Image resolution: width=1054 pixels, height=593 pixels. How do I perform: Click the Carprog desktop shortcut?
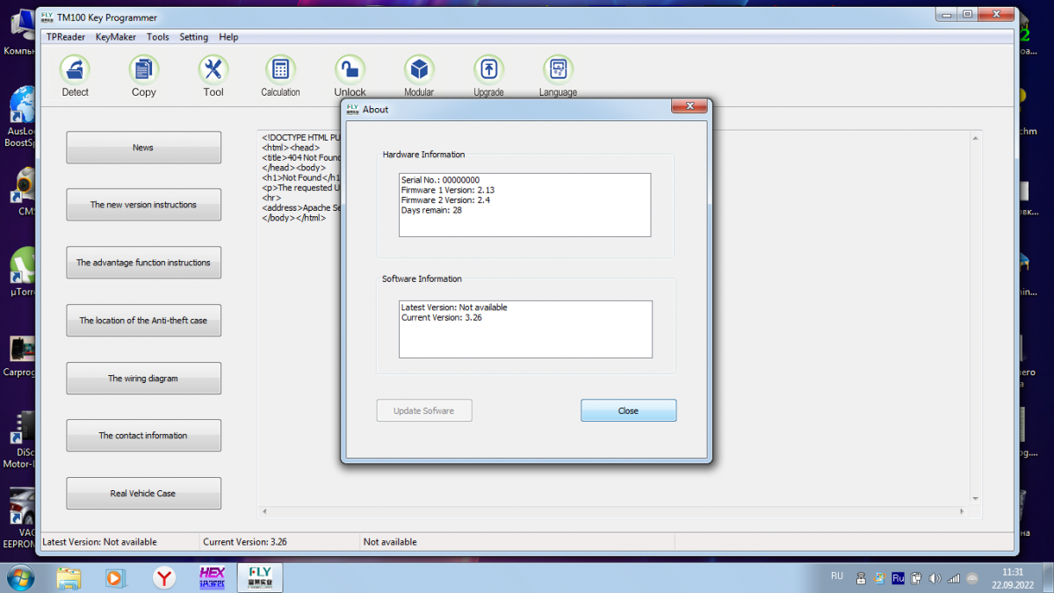19,356
